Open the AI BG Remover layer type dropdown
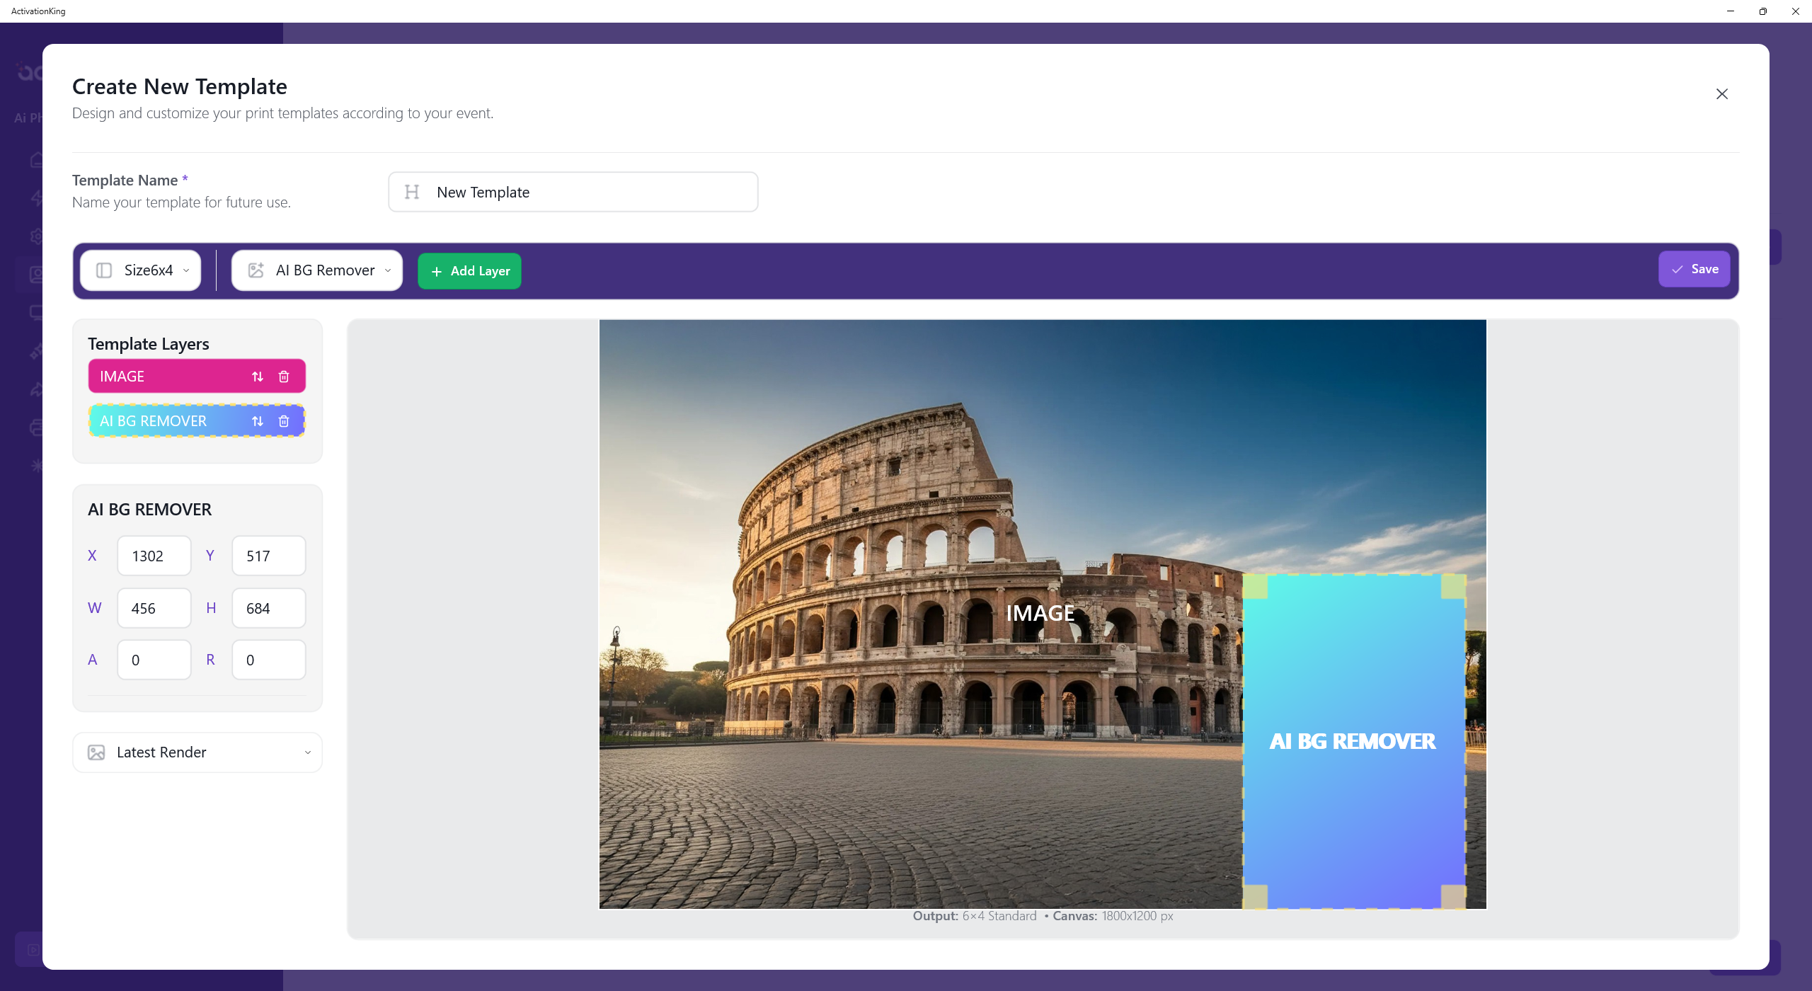Screen dimensions: 1812x991 (317, 270)
